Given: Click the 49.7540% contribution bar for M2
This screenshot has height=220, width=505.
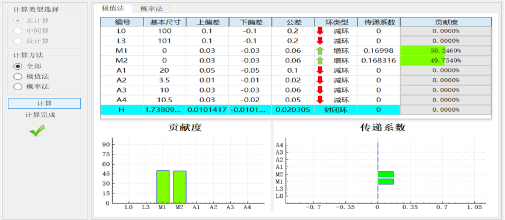Looking at the screenshot, I should point(446,60).
